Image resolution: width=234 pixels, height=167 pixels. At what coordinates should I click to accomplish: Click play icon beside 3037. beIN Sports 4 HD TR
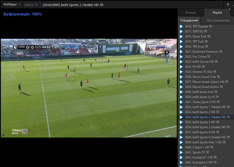[181, 132]
